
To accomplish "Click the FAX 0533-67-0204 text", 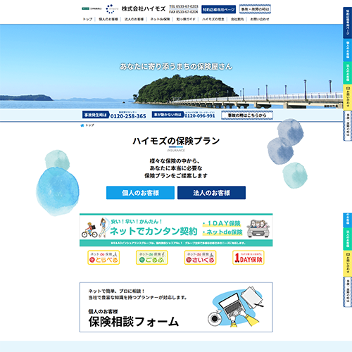I will (184, 12).
